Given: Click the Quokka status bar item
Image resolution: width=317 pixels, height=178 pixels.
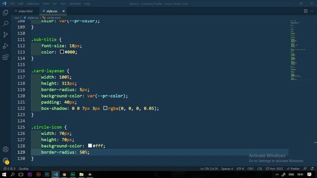Looking at the screenshot, I should 24,169.
